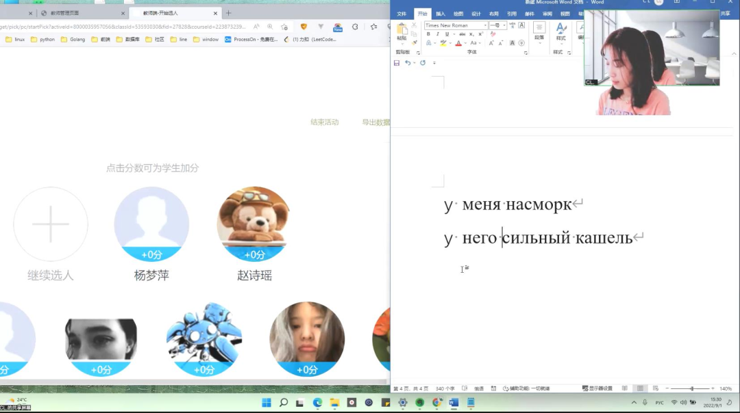
Task: Open the Times New Roman font dropdown
Action: (485, 25)
